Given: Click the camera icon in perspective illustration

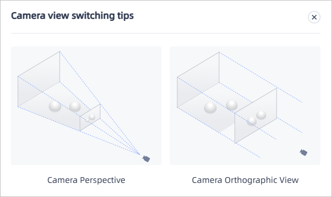Looking at the screenshot, I should pyautogui.click(x=146, y=158).
